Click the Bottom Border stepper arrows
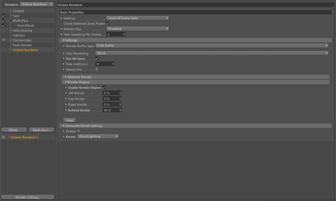This screenshot has width=336, height=201. [120, 110]
